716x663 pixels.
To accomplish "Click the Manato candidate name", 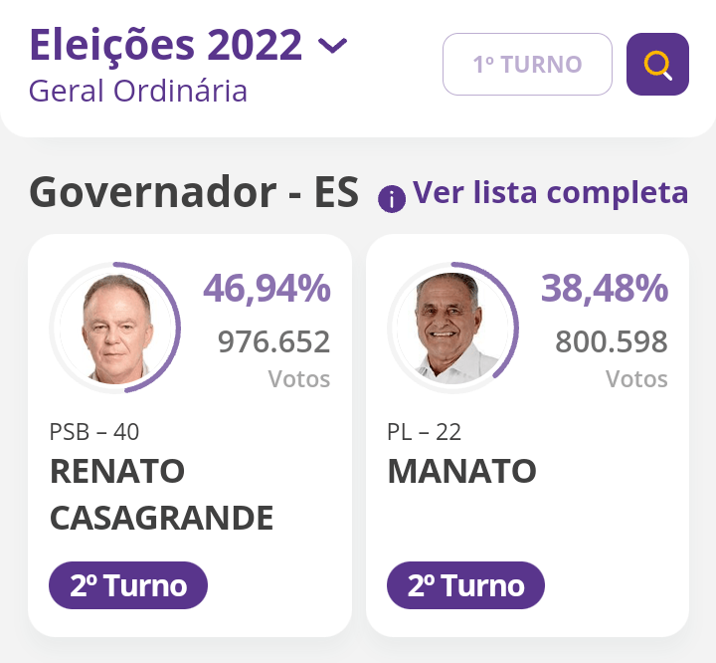I will click(x=461, y=471).
